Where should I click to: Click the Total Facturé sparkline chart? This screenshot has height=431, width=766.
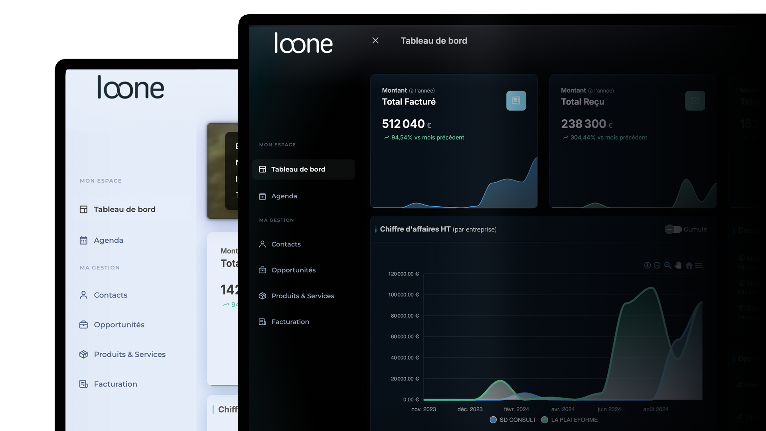click(x=454, y=182)
